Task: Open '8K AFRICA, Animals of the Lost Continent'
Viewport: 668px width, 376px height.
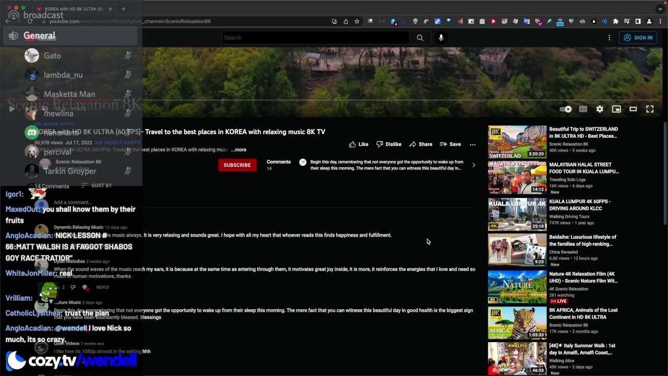Action: 583,313
